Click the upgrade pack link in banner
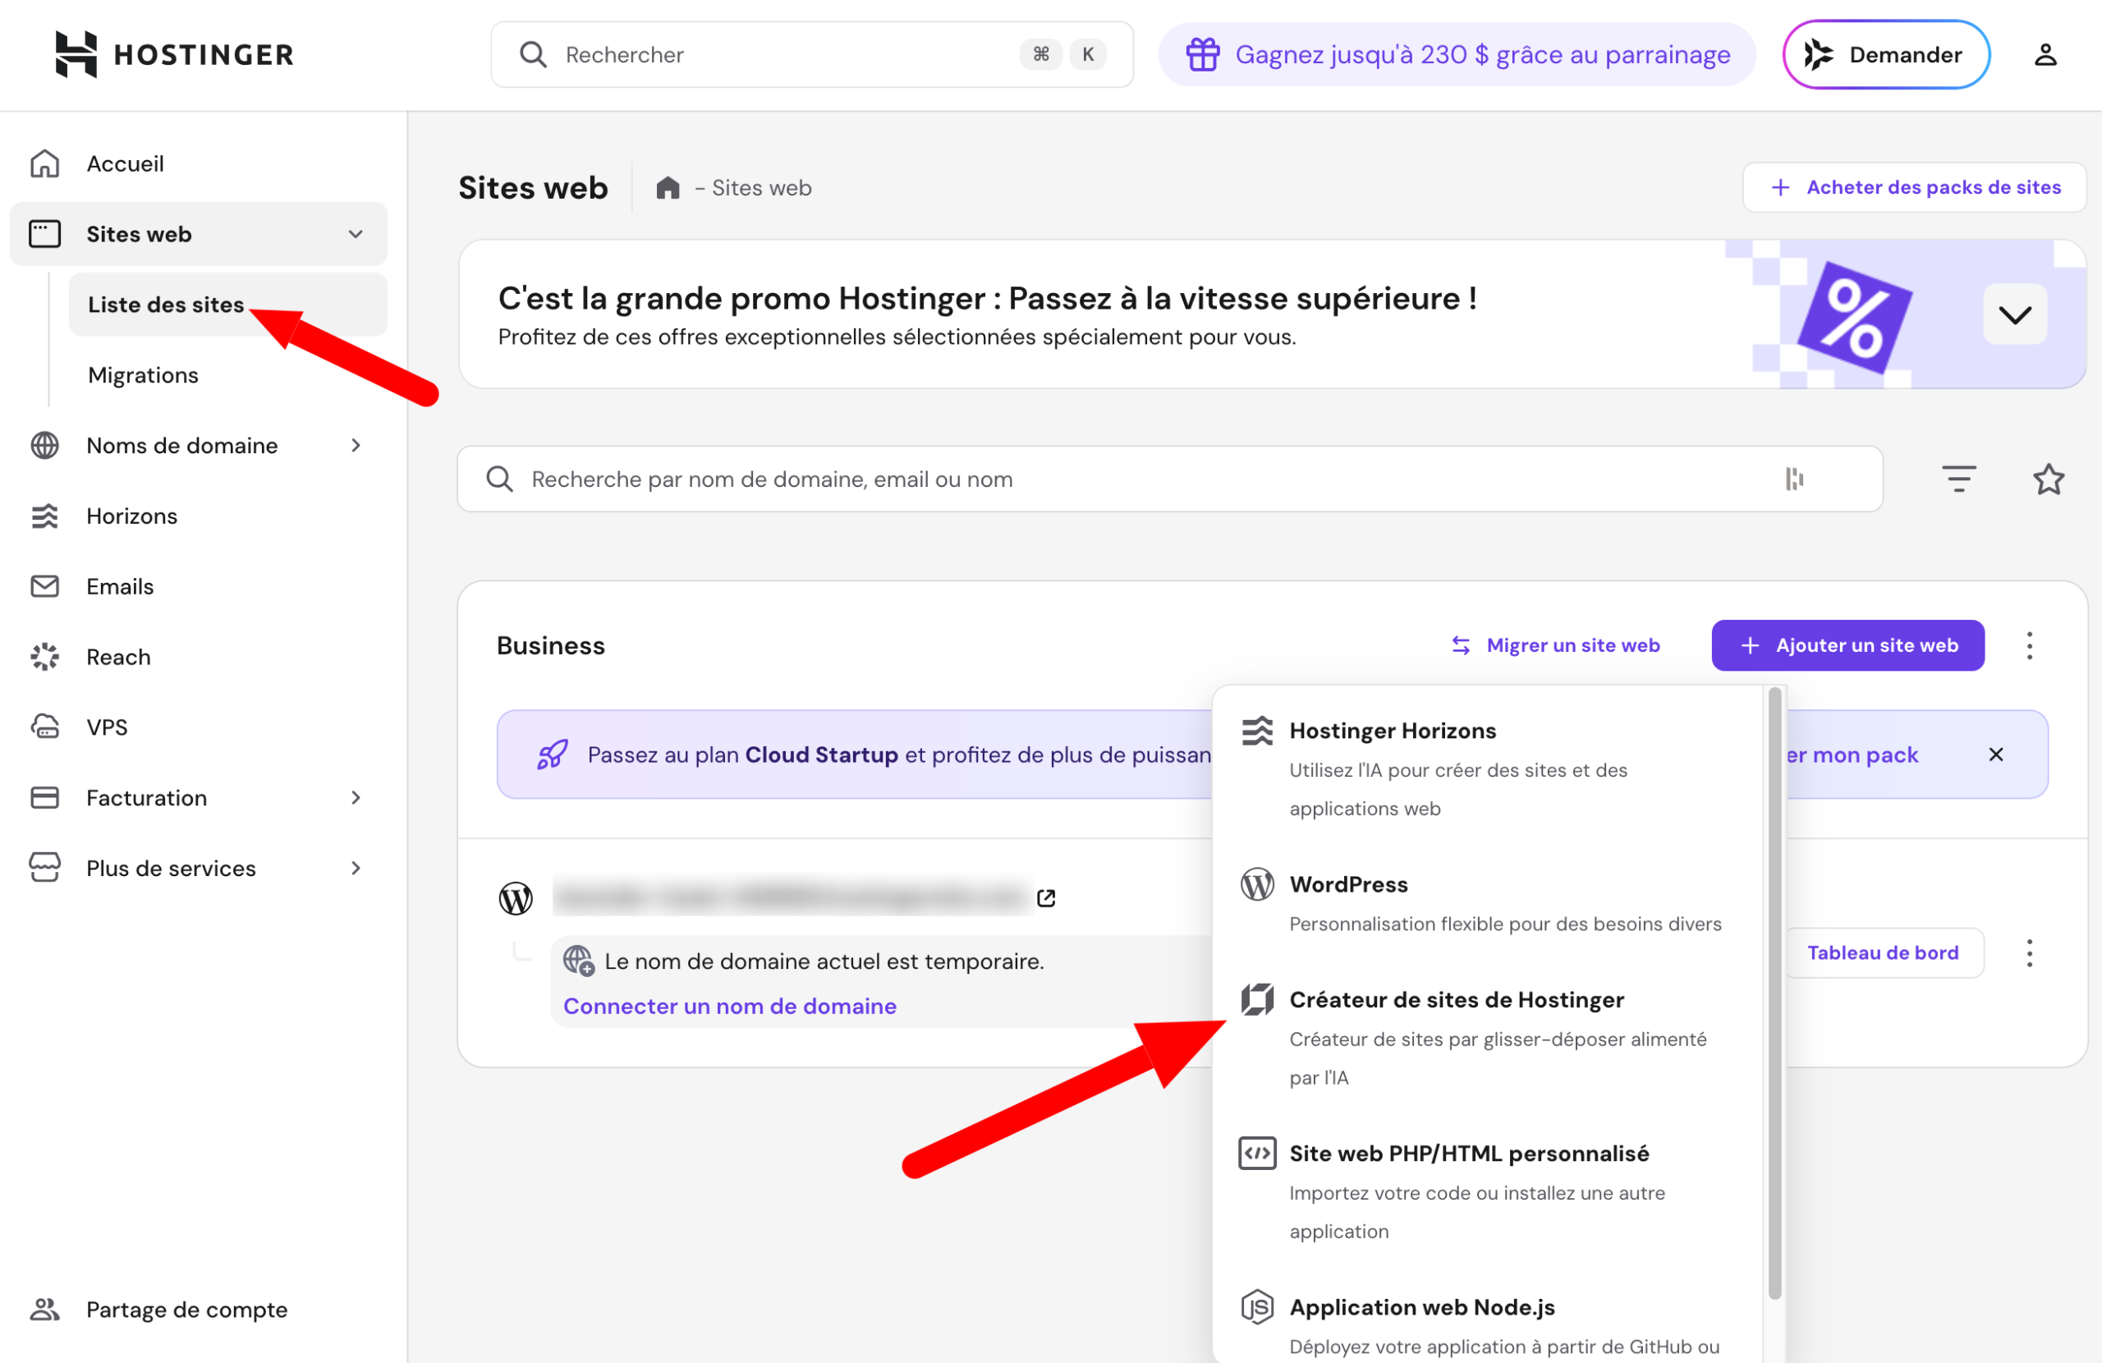 [1852, 755]
